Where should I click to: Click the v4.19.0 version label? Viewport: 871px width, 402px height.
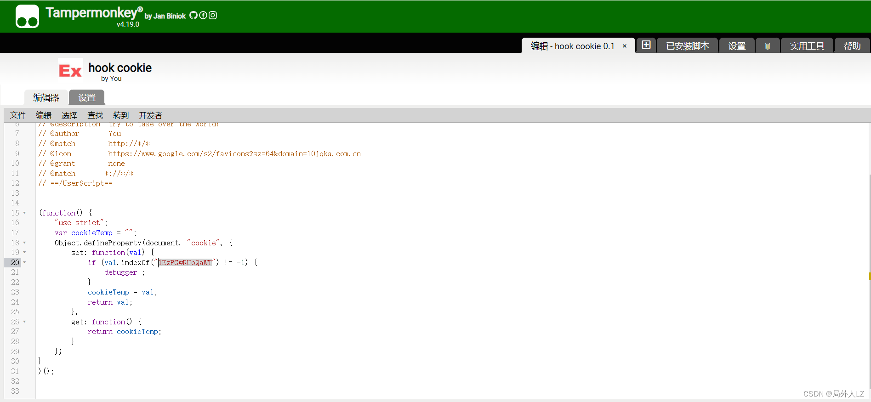128,24
